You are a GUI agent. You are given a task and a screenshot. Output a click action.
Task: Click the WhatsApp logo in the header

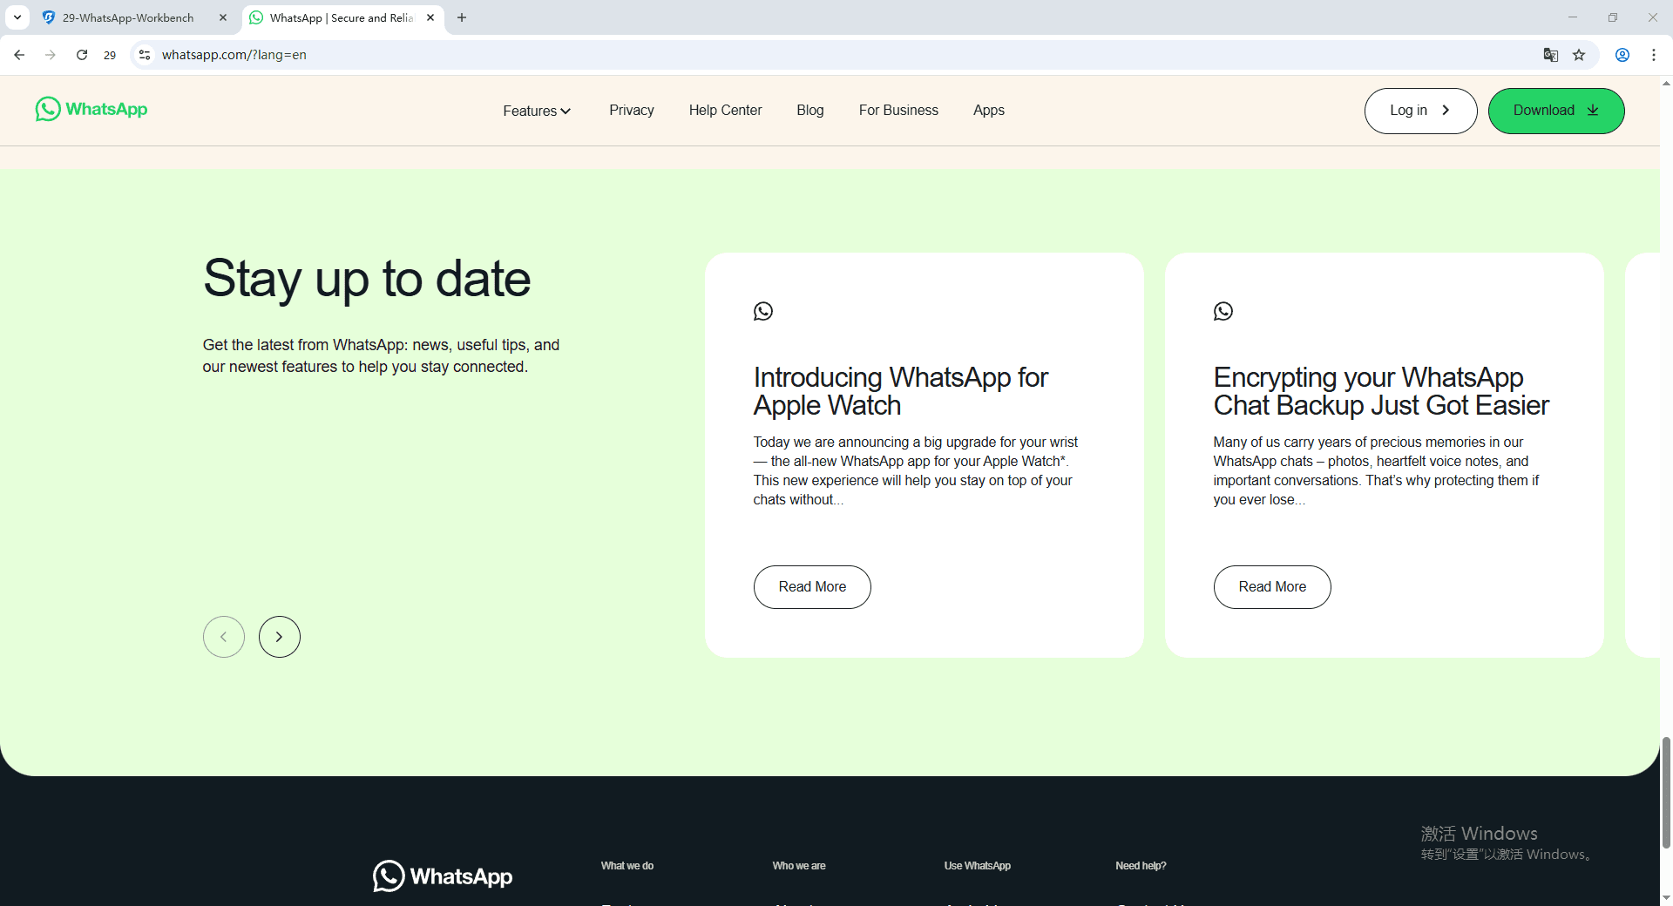(x=91, y=109)
